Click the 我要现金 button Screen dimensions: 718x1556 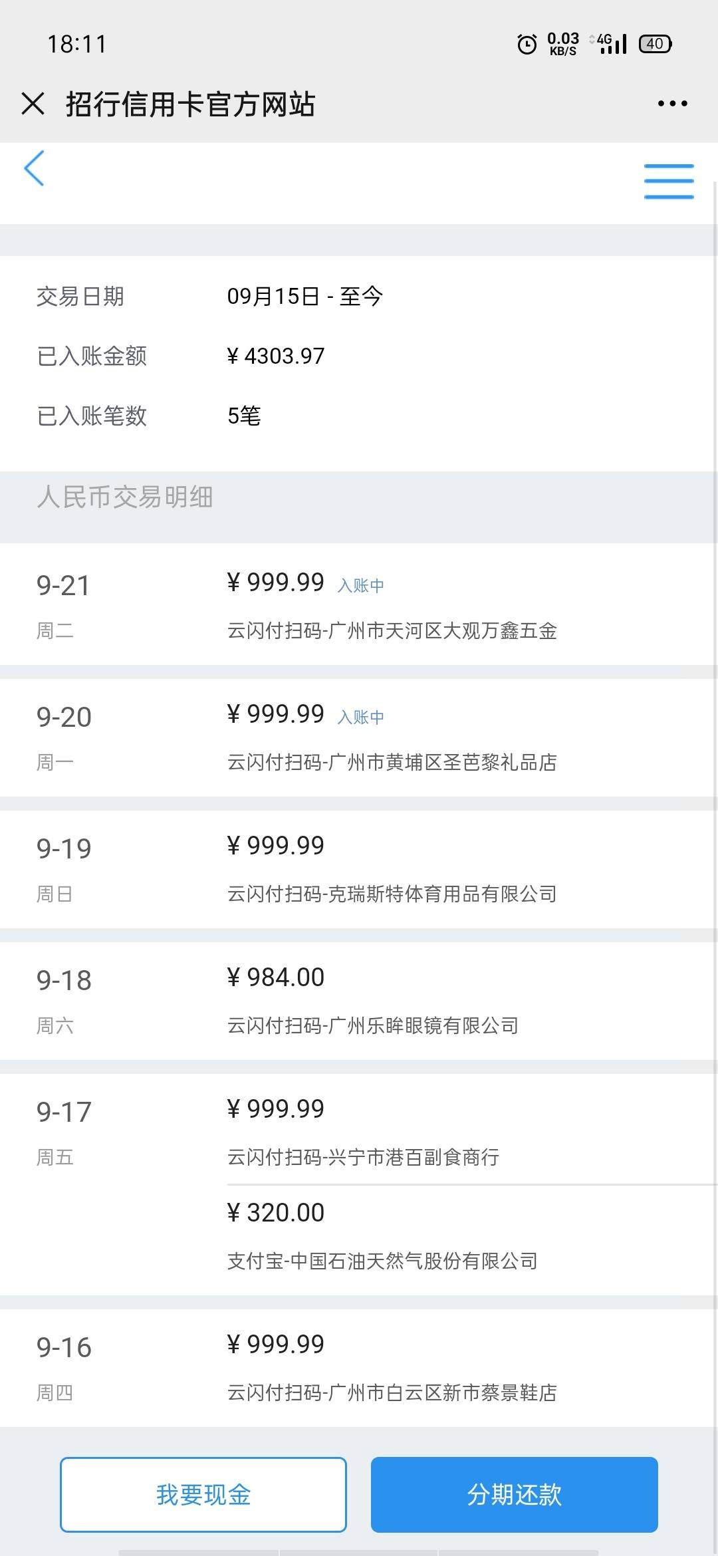click(203, 1495)
